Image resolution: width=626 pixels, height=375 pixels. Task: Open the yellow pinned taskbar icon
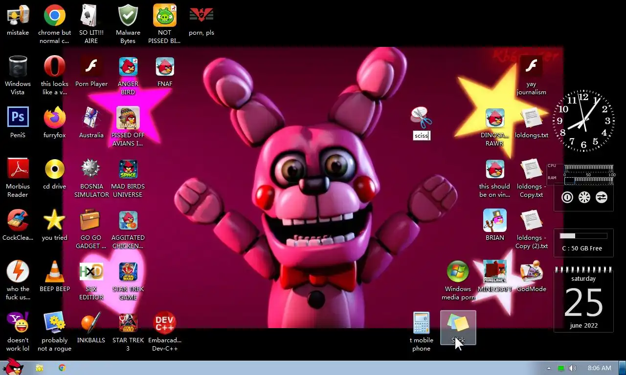coord(39,368)
